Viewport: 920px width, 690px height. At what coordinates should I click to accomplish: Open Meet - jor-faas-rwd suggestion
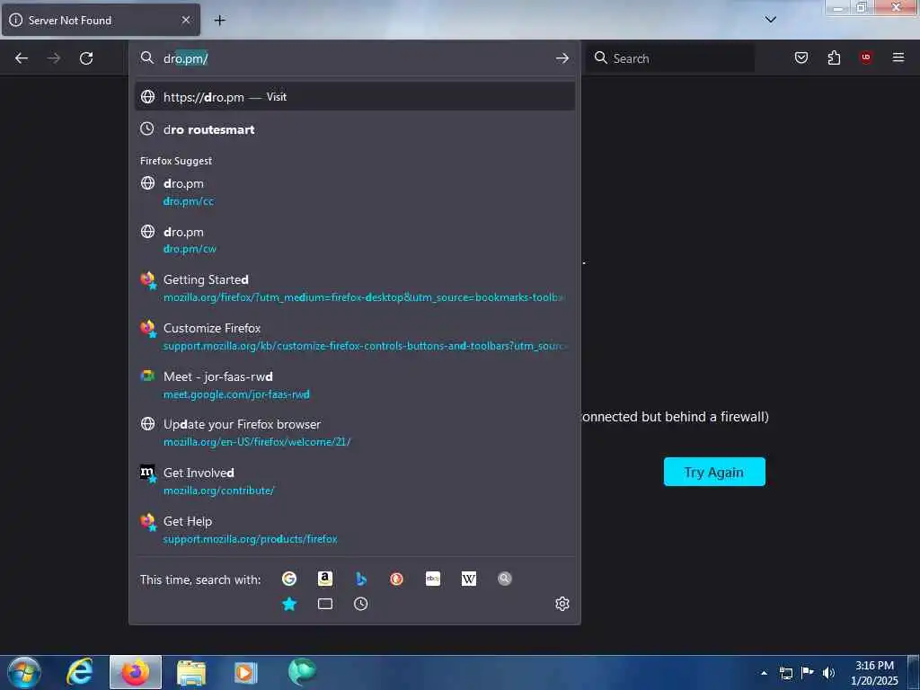[354, 385]
